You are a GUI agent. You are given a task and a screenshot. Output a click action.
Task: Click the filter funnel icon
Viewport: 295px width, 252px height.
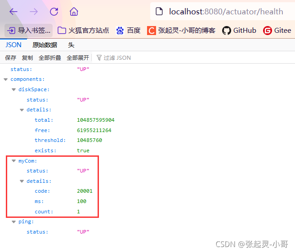click(x=99, y=57)
